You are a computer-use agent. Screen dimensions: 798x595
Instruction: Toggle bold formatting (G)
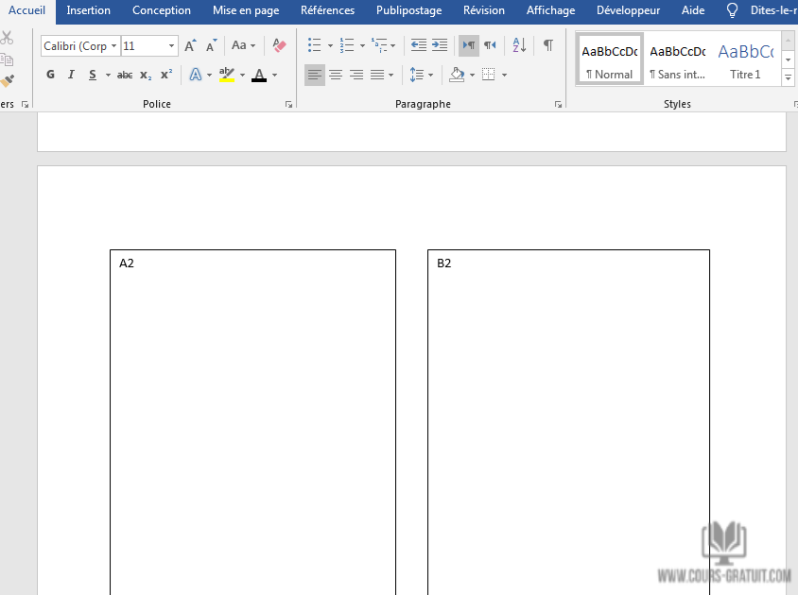click(51, 75)
